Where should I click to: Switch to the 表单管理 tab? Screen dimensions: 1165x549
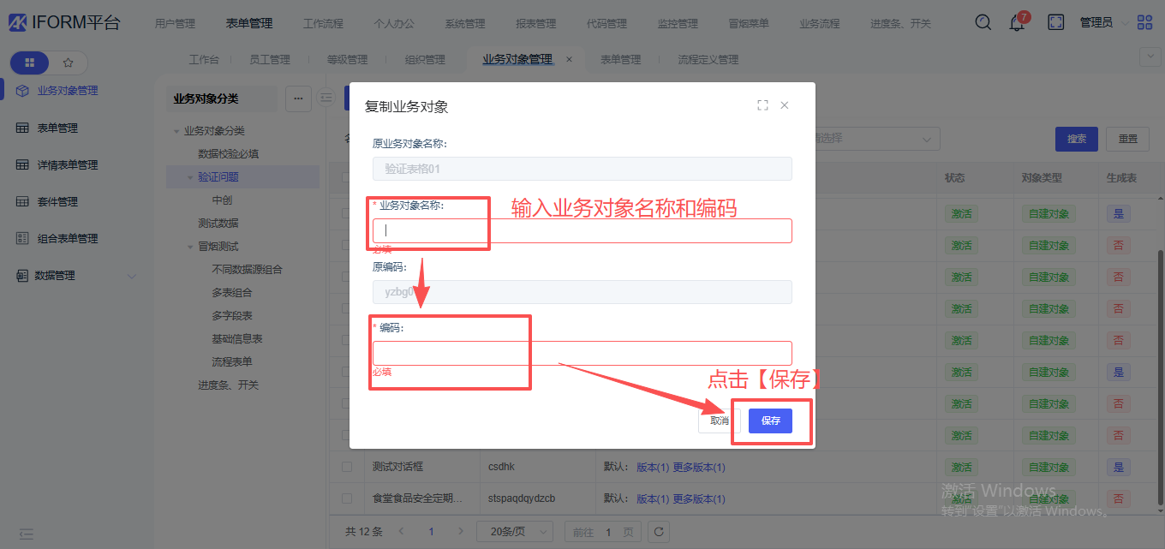(x=620, y=60)
